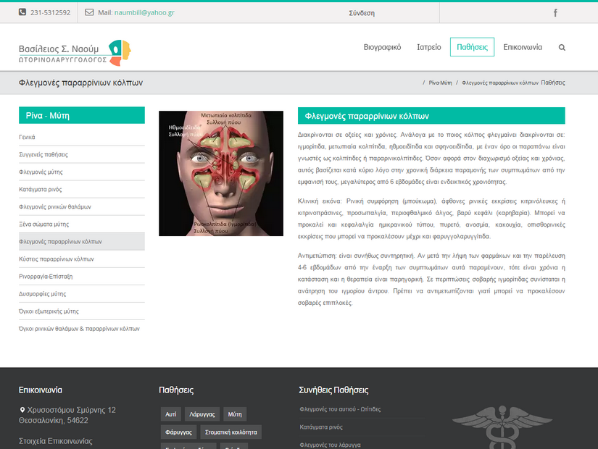Switch to the Επικοινωνία section

click(523, 46)
